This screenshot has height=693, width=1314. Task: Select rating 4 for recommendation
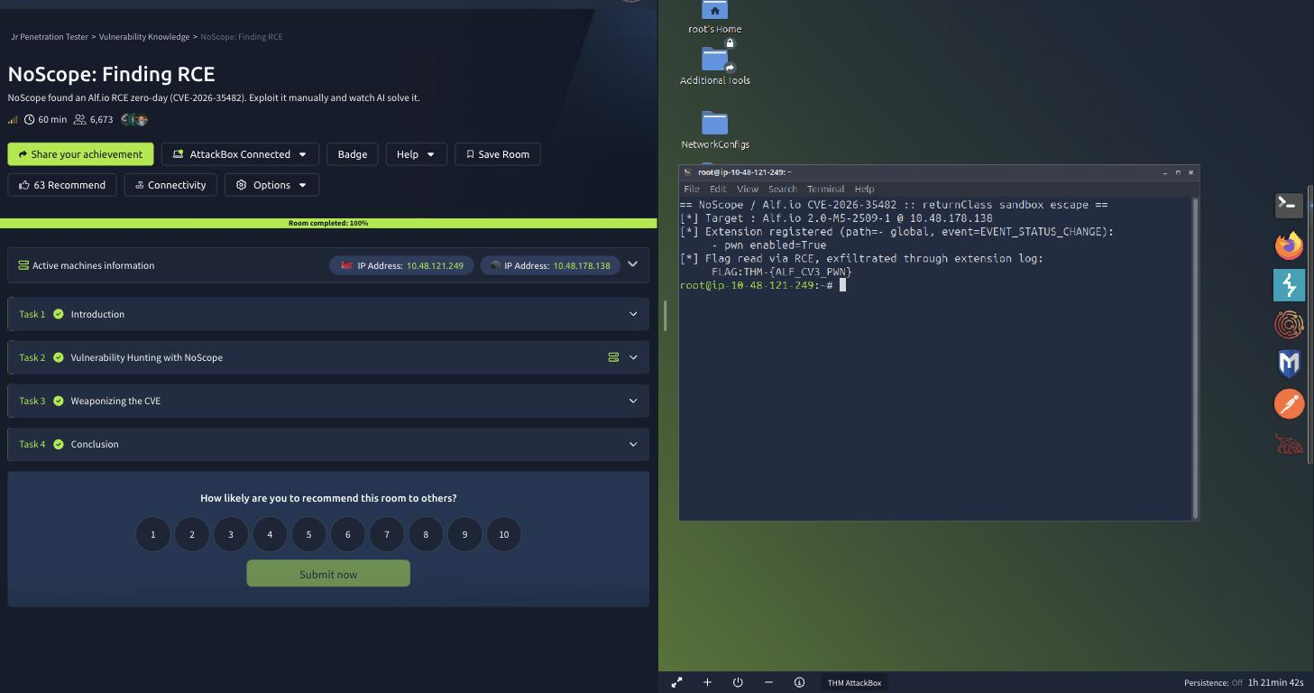(270, 534)
